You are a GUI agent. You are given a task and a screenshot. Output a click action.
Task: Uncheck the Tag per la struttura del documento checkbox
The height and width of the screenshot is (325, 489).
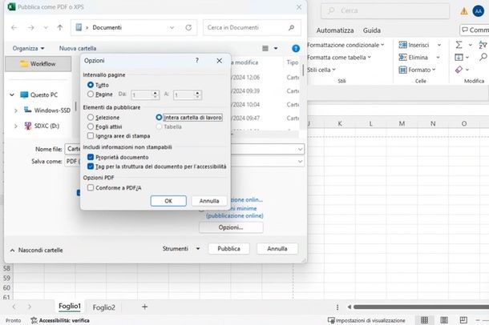91,167
